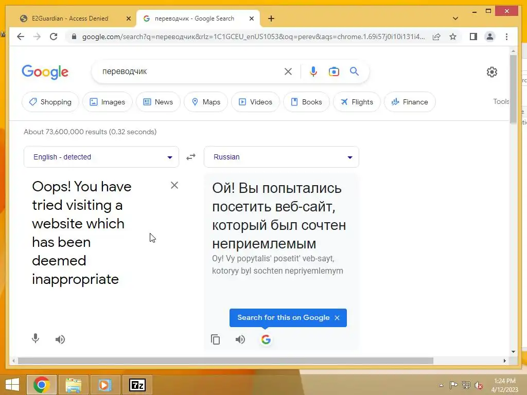527x395 pixels.
Task: Open the Action Center flag icon
Action: (453, 385)
